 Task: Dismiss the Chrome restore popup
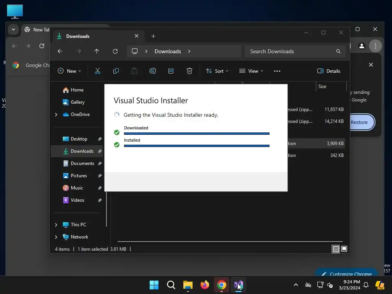coord(371,65)
